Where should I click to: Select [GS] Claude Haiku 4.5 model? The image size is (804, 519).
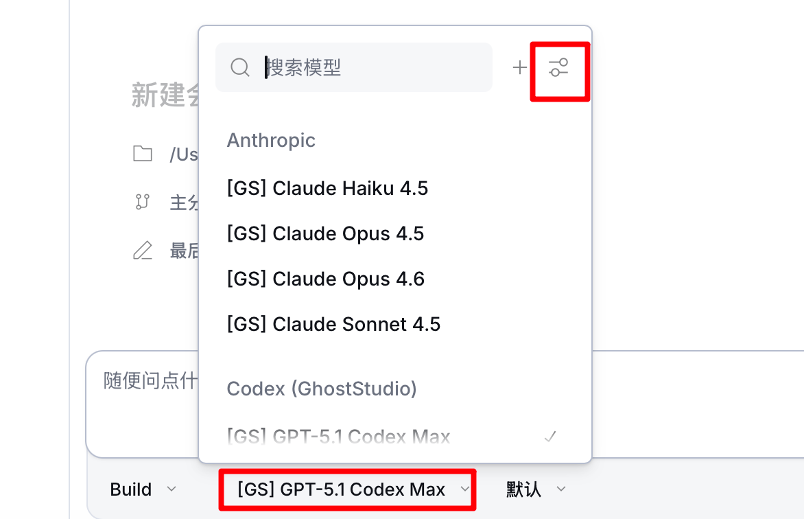327,188
